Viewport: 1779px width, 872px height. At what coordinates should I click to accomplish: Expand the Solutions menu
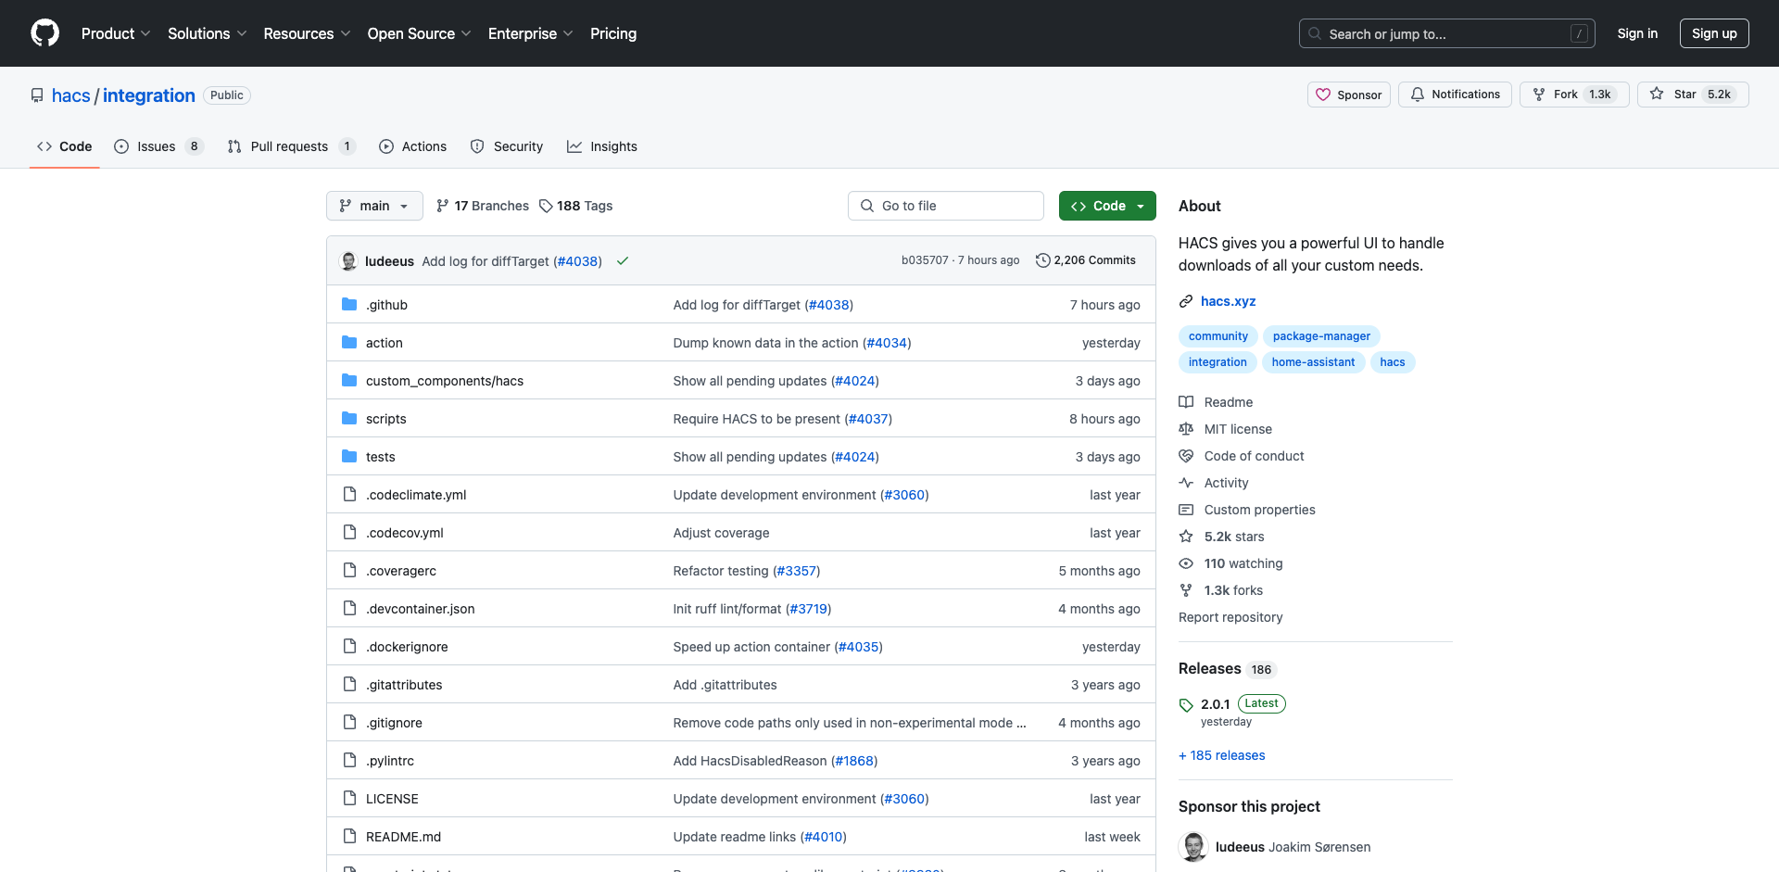(x=208, y=33)
